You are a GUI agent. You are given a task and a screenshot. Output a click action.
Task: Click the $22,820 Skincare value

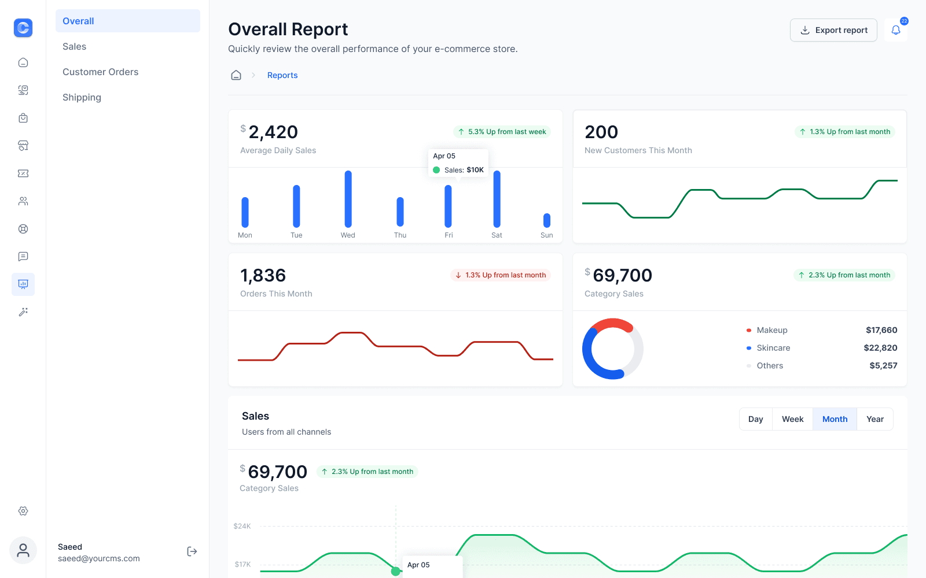coord(880,348)
